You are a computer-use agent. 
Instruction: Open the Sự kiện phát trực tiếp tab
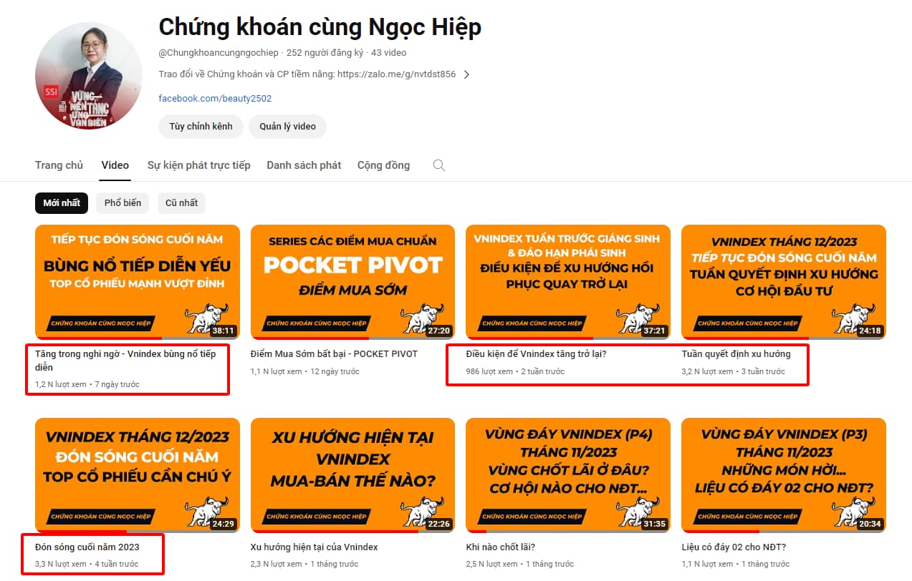[199, 165]
